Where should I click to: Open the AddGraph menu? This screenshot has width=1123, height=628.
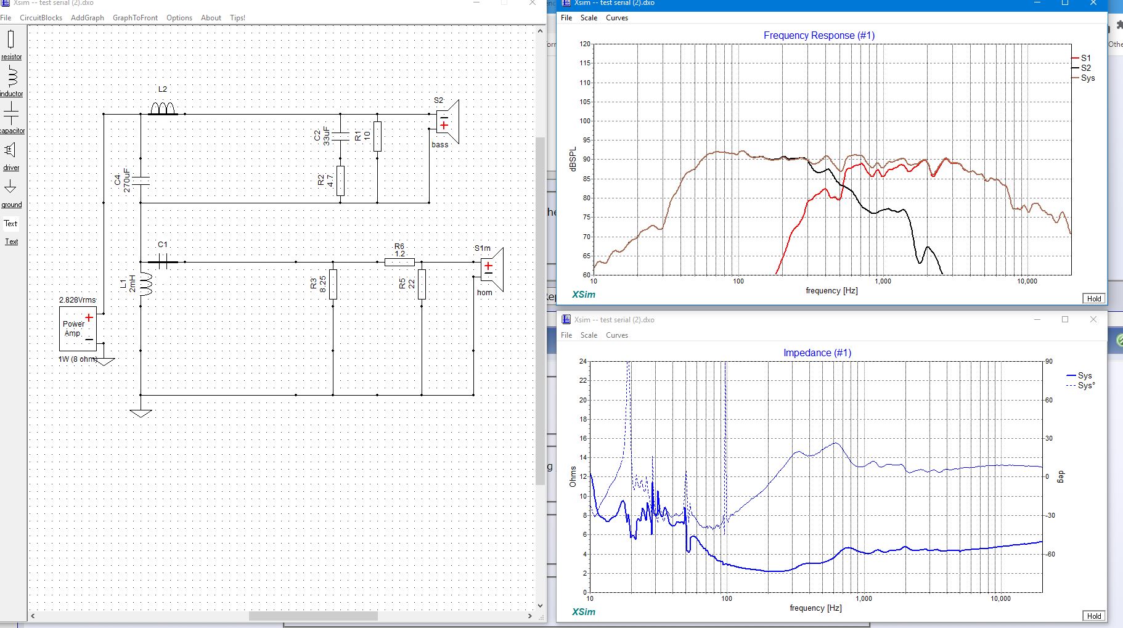tap(87, 18)
